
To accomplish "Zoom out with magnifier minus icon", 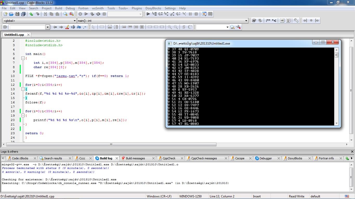I will 176,27.
